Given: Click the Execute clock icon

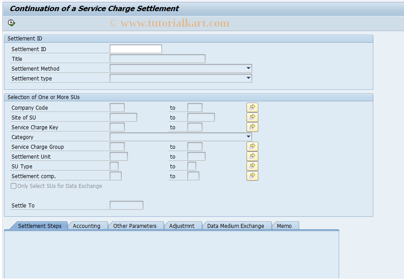Looking at the screenshot, I should [12, 23].
